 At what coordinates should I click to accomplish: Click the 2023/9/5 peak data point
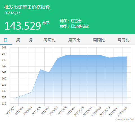point(40,69)
